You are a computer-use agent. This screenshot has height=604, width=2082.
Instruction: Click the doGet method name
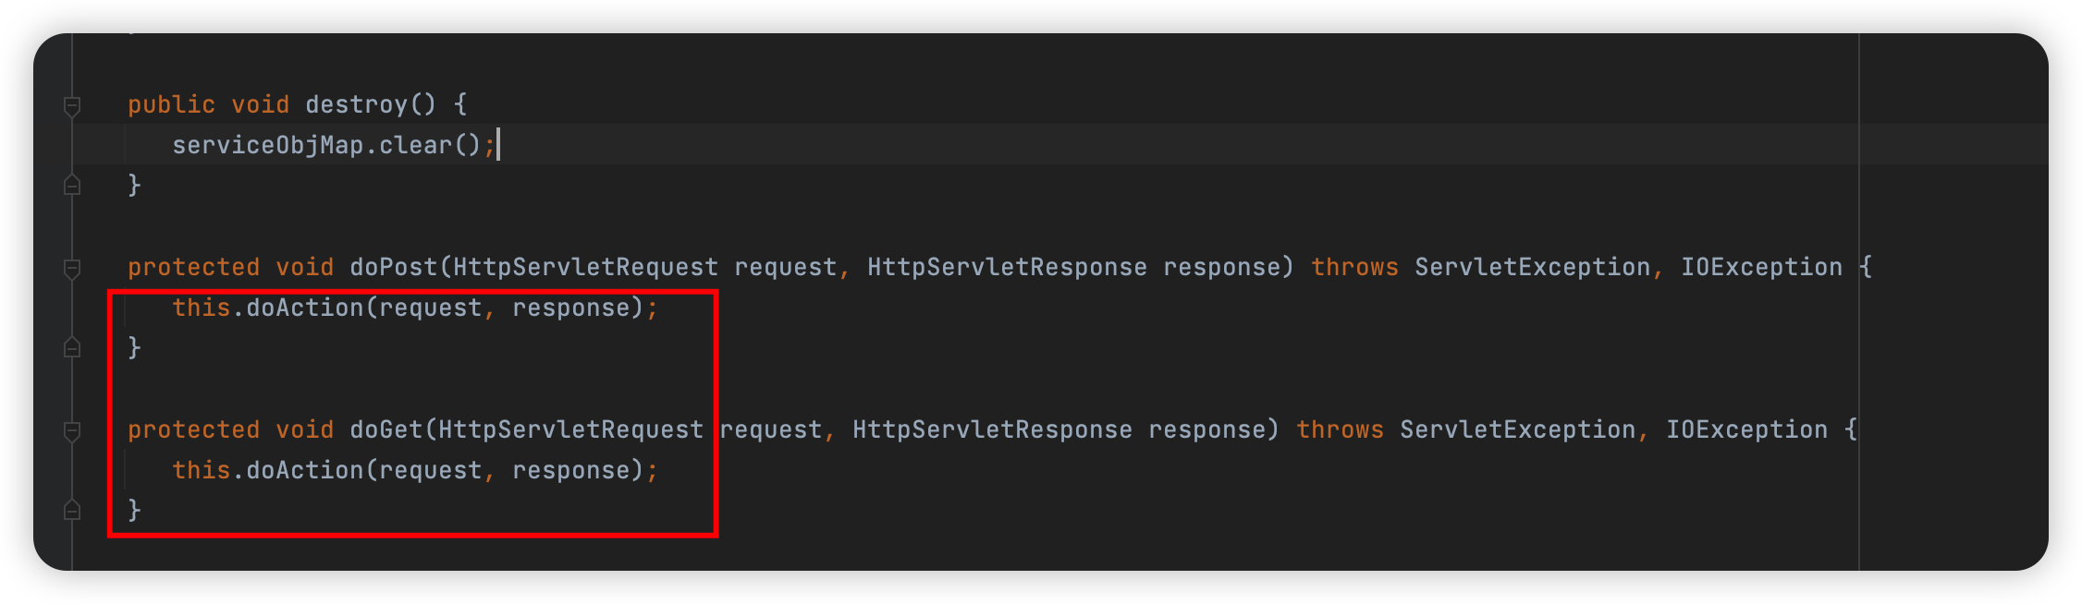(x=386, y=429)
